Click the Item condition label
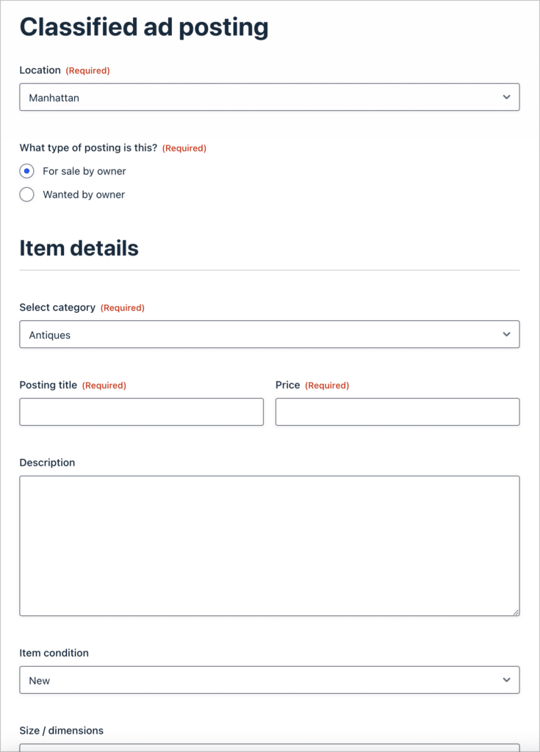The image size is (540, 752). (54, 653)
